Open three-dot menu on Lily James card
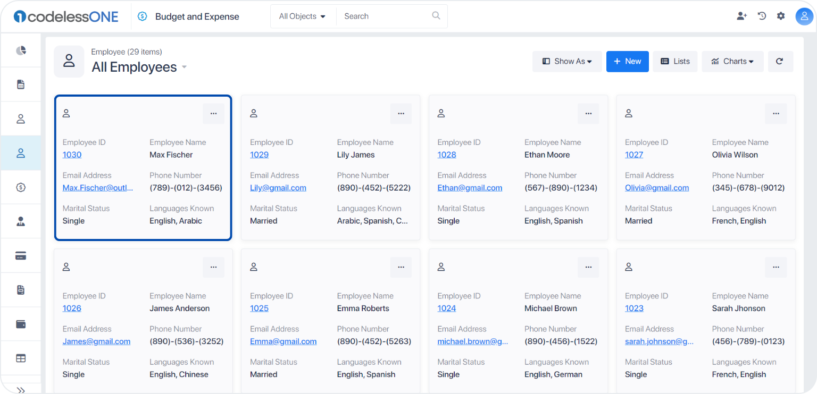This screenshot has height=394, width=817. tap(401, 114)
